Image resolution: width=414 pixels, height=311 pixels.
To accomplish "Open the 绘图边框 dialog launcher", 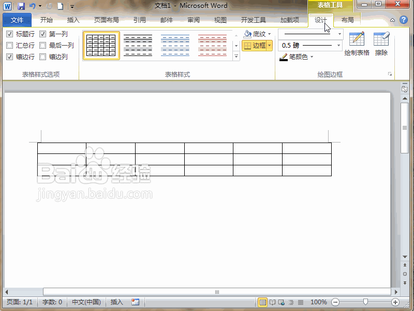I will coord(390,74).
